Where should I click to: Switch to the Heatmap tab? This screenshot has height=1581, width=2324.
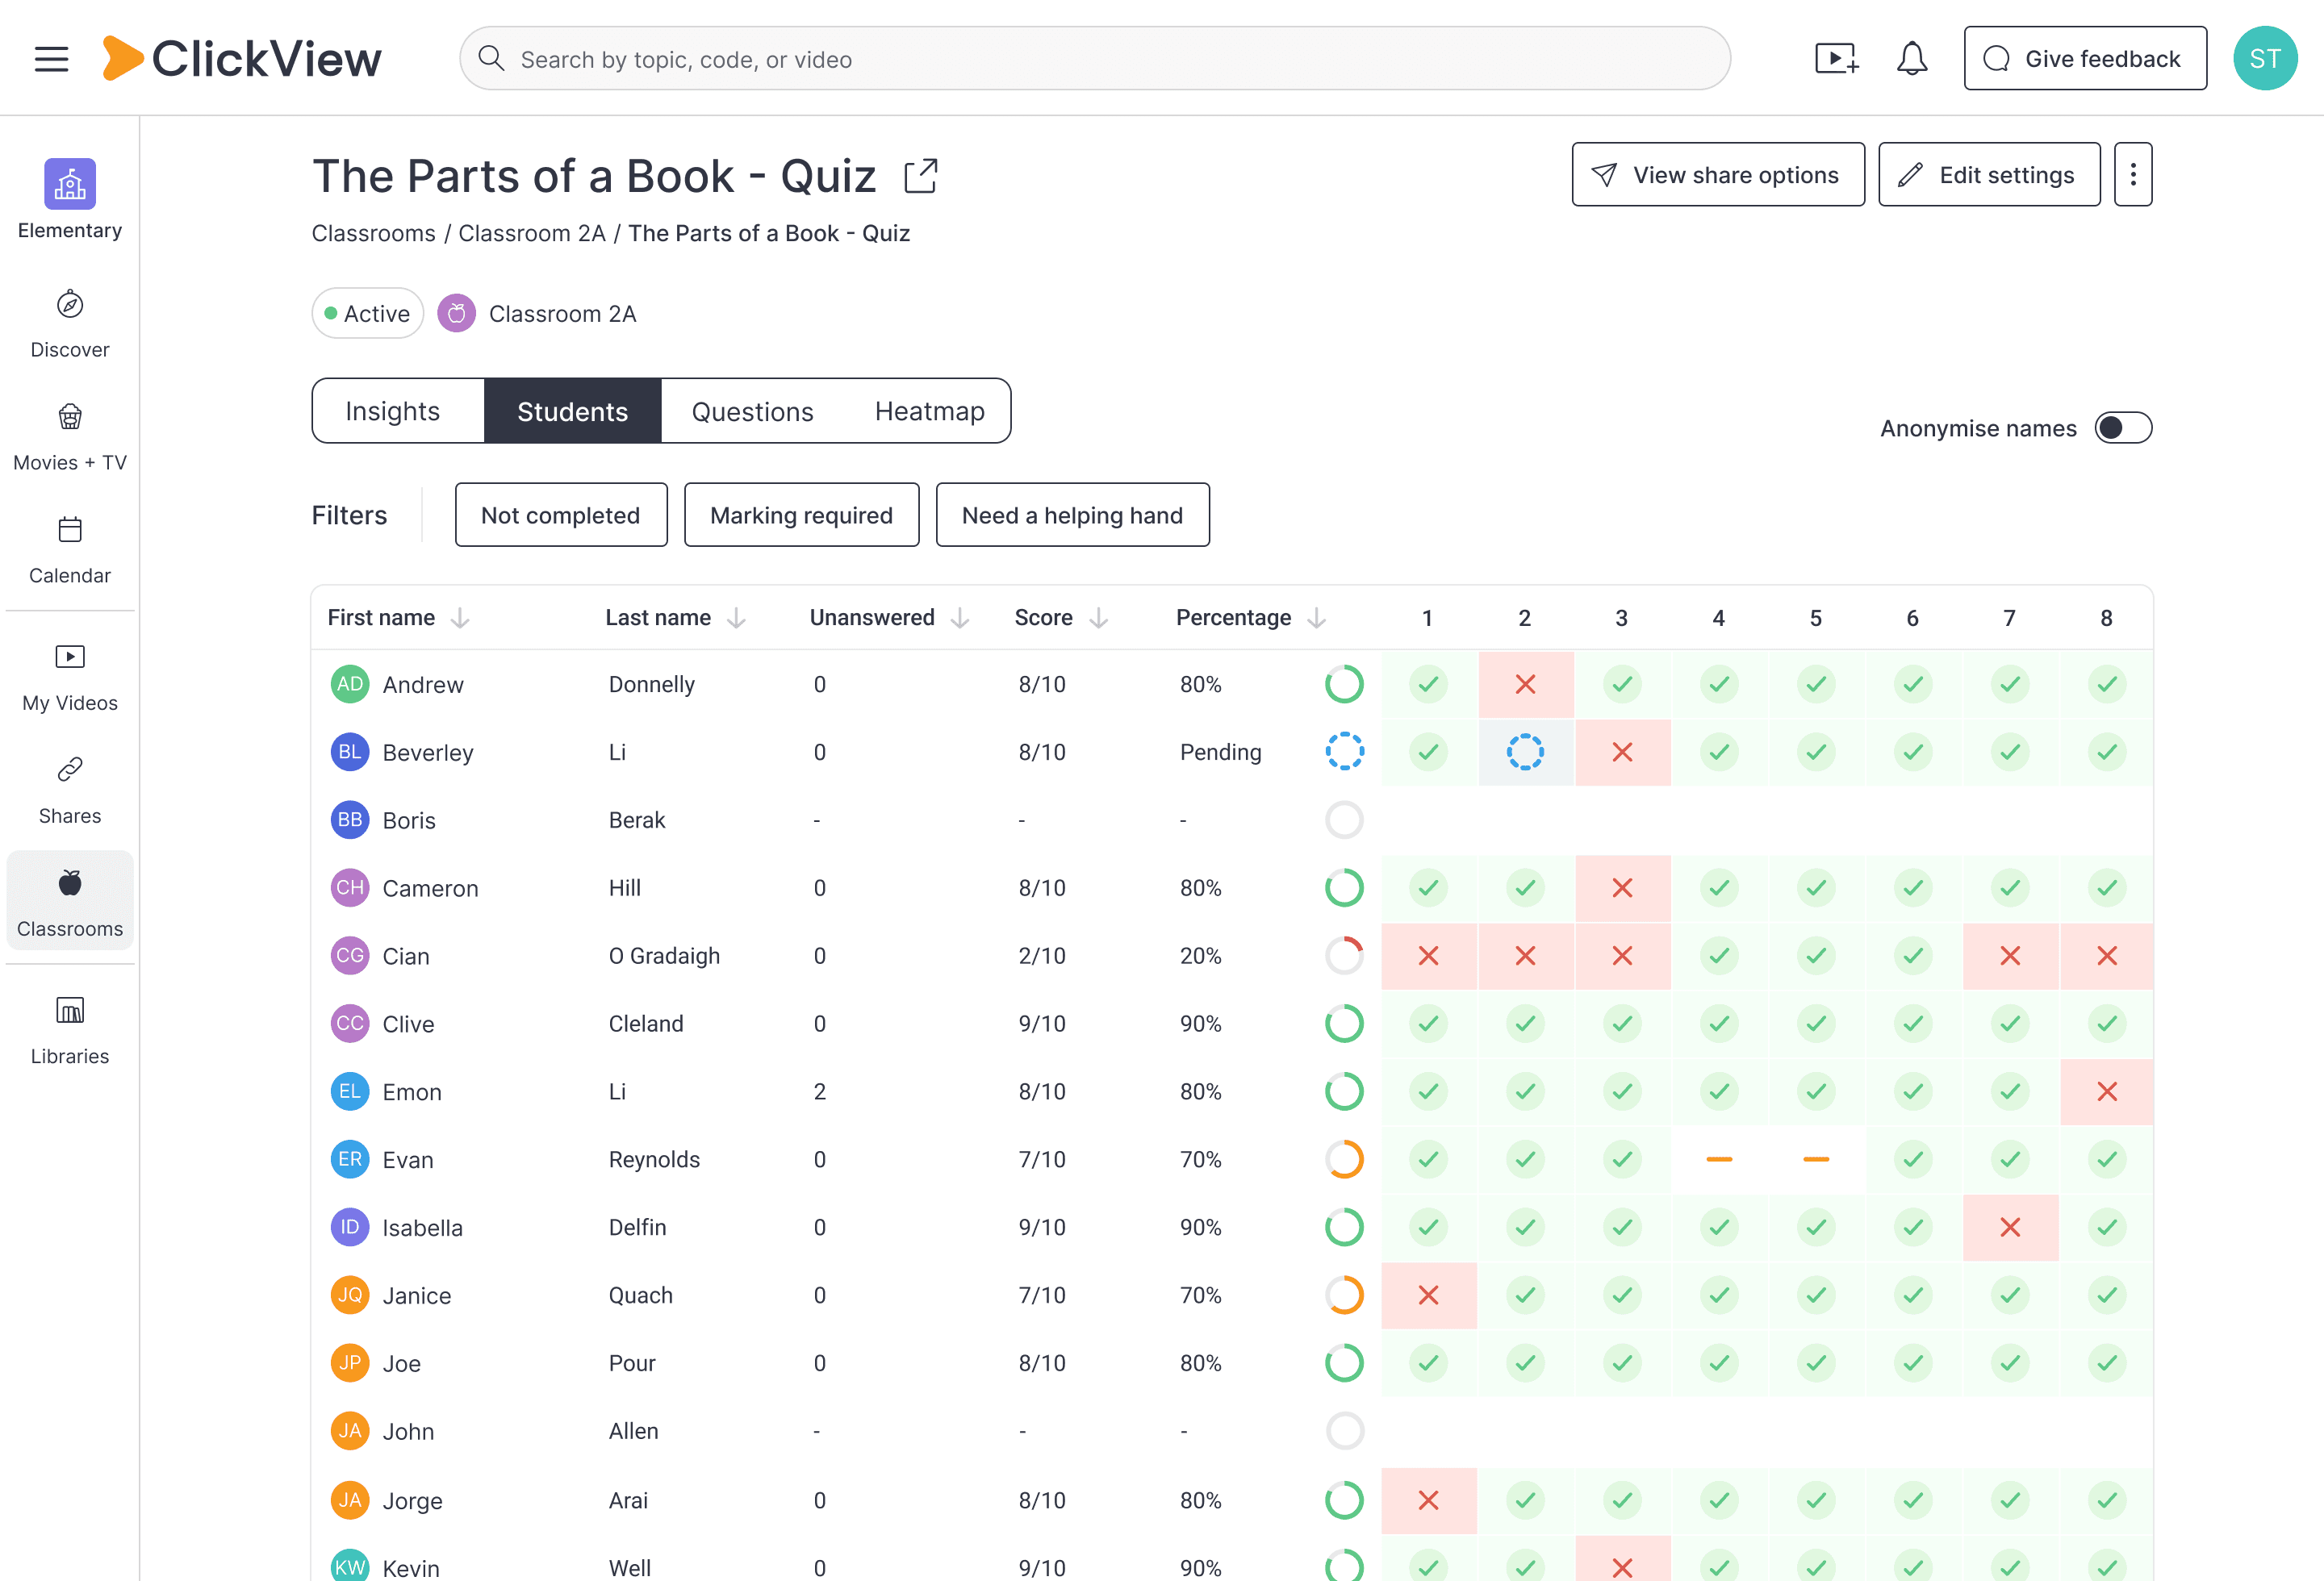[929, 411]
